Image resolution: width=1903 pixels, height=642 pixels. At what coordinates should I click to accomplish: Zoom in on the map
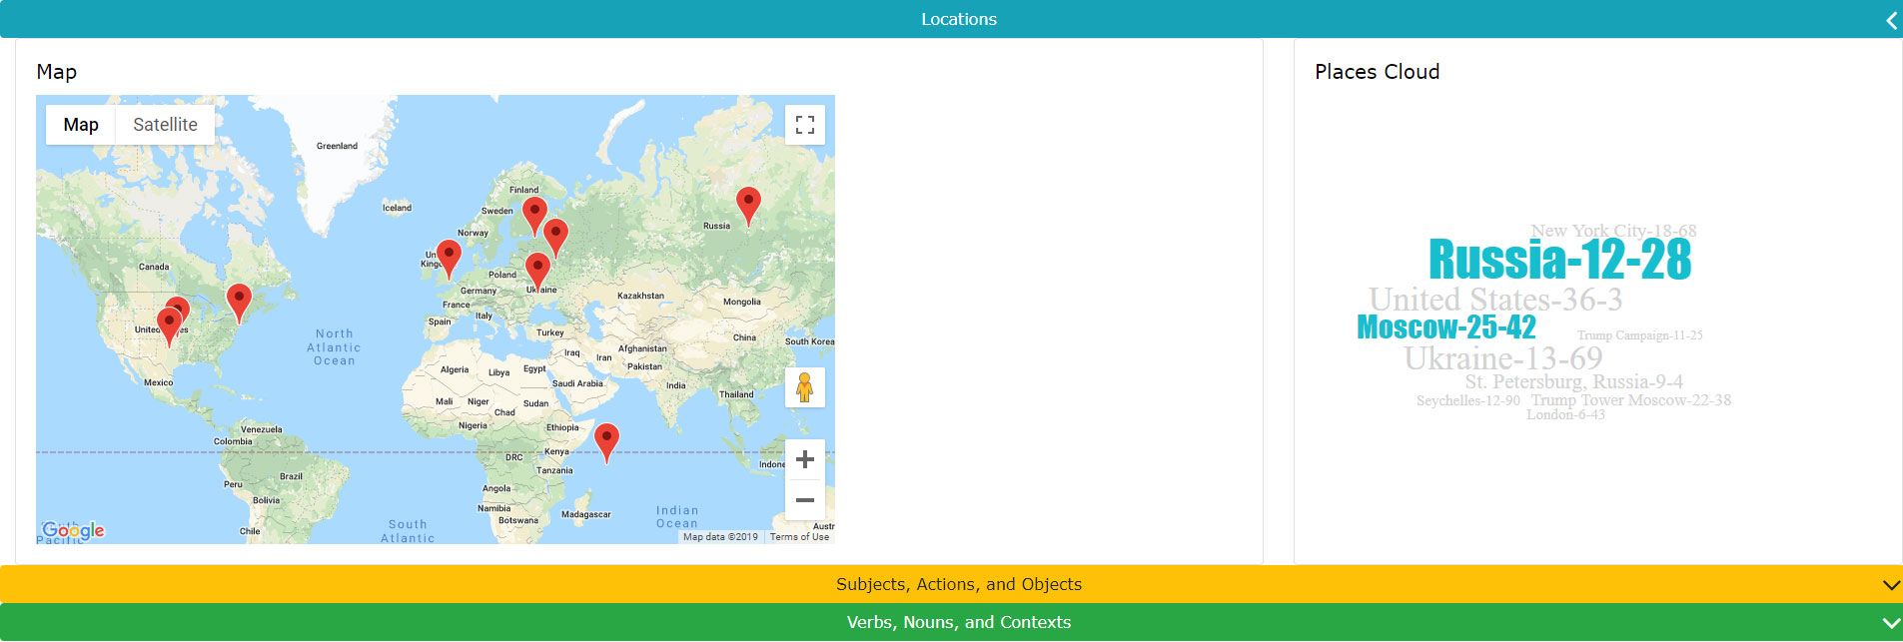[x=804, y=459]
